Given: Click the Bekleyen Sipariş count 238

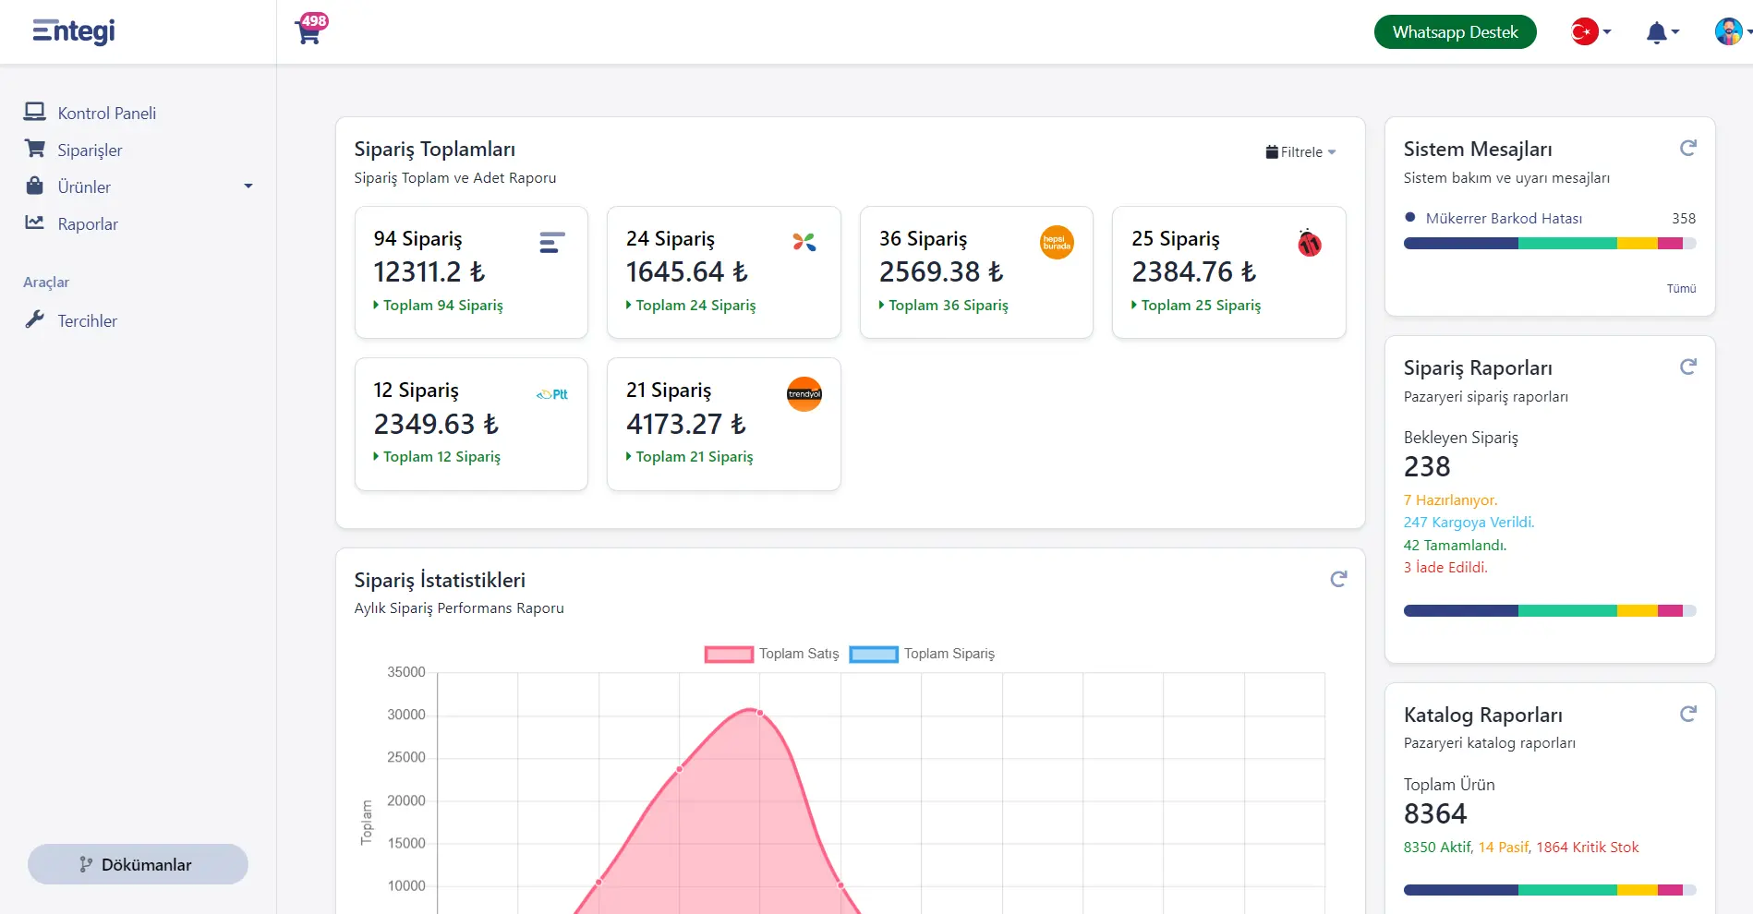Looking at the screenshot, I should (1427, 467).
